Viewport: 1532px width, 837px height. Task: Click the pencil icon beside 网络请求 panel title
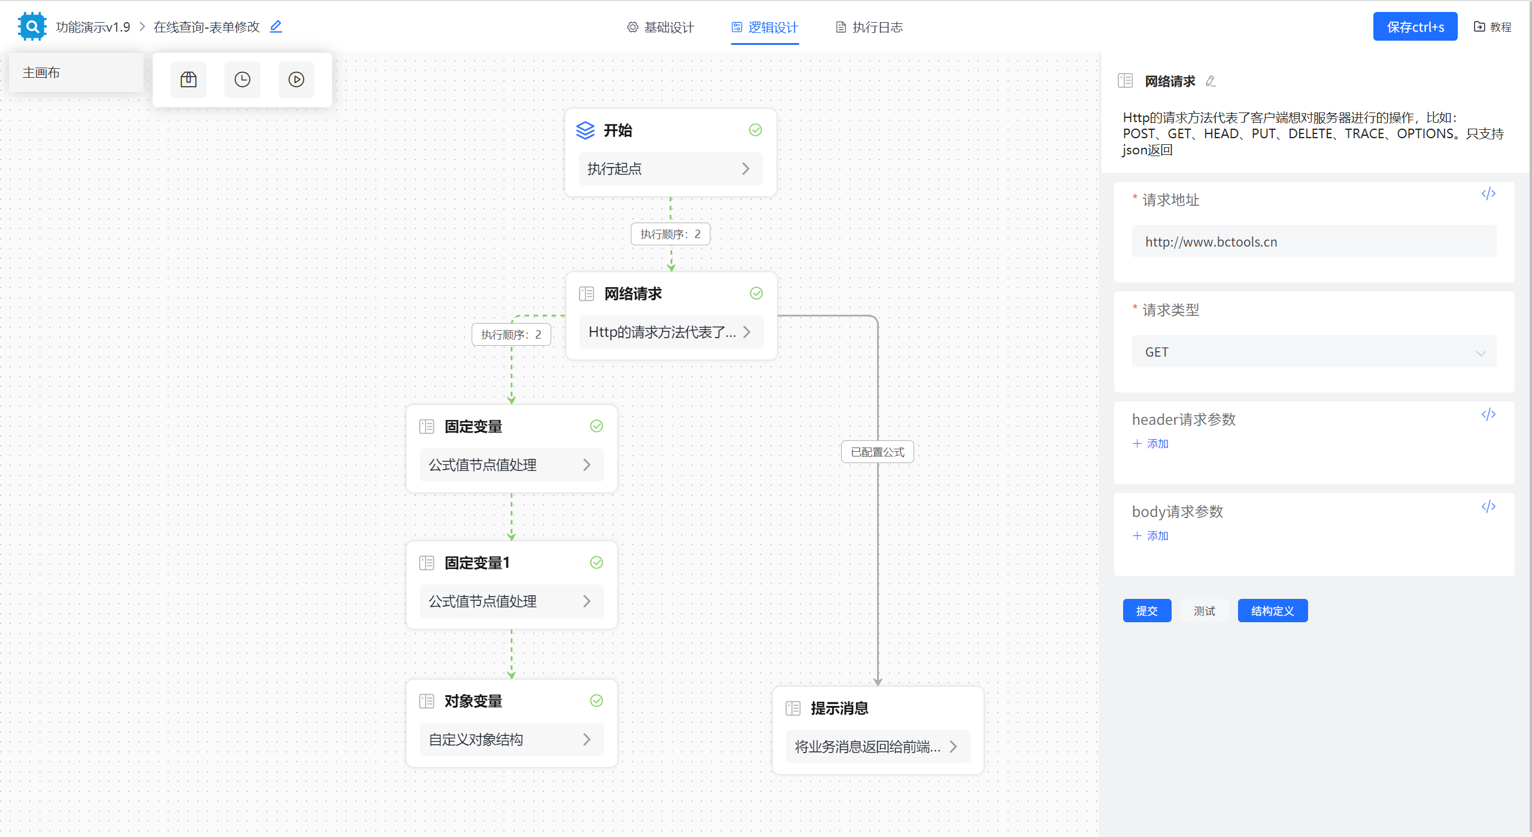(x=1210, y=81)
